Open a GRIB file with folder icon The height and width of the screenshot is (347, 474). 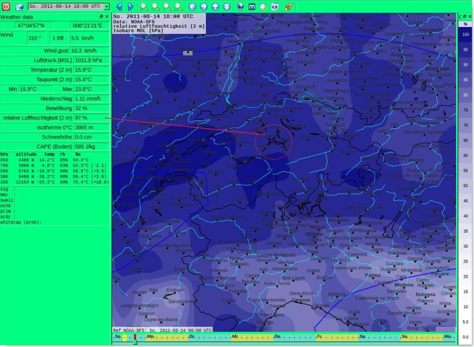pos(19,6)
